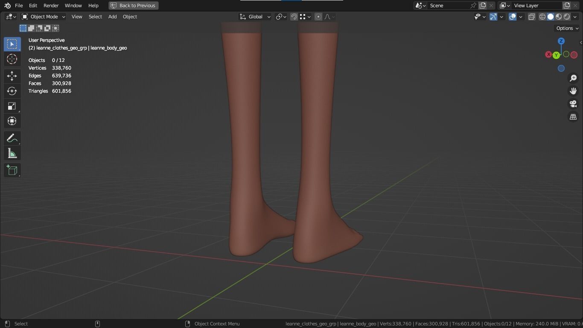Open the viewport Object menu
The height and width of the screenshot is (328, 583).
coord(130,17)
